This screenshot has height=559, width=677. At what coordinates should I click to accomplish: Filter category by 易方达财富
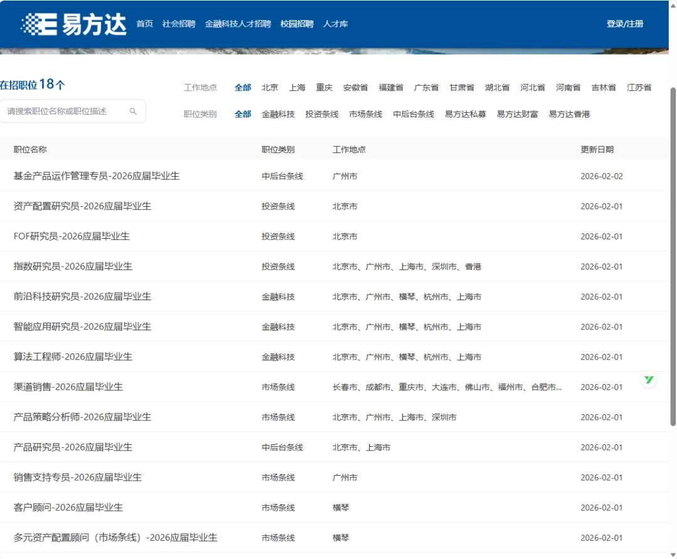(517, 115)
